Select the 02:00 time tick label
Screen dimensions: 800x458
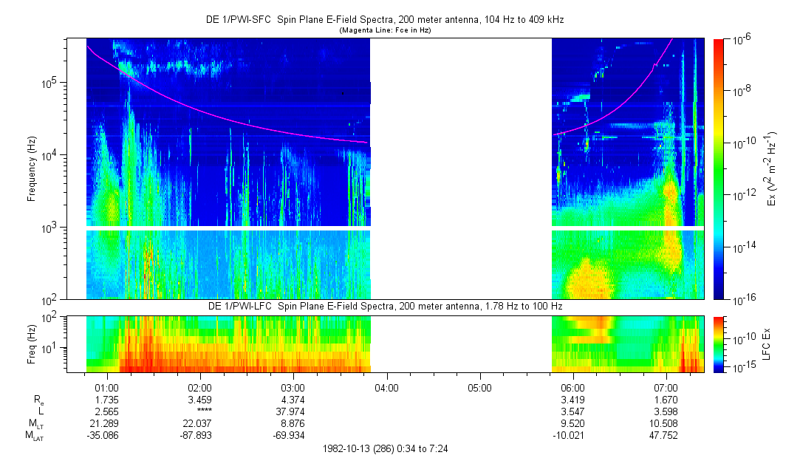(x=200, y=387)
